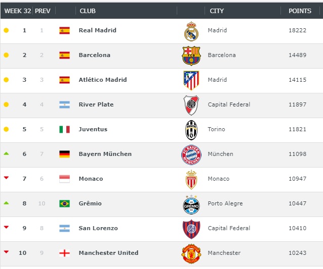Click the San Lorenzo crest logo
The width and height of the screenshot is (323, 269).
click(191, 229)
